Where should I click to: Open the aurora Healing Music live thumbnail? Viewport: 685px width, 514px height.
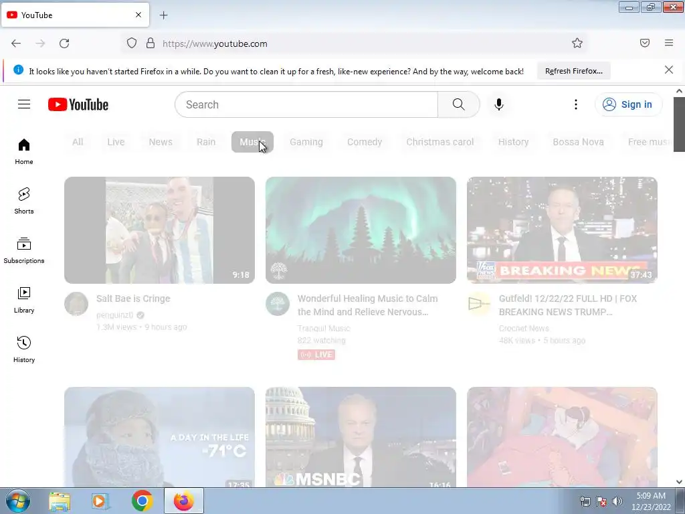pyautogui.click(x=361, y=230)
